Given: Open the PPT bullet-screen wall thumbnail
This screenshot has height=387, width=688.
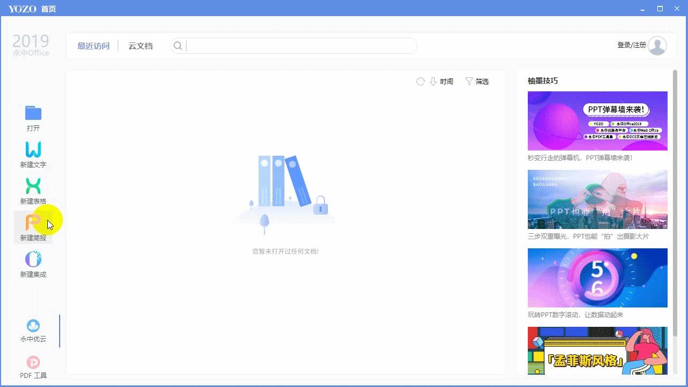Looking at the screenshot, I should coord(598,121).
